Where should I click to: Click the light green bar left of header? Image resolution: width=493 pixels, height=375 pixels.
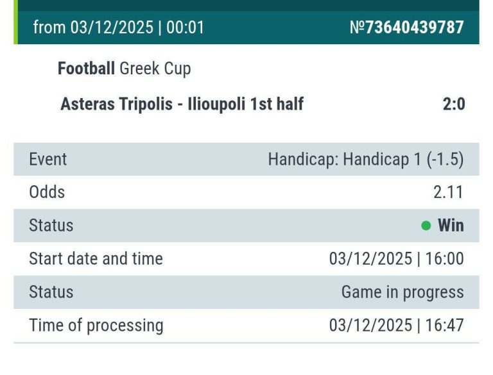coord(15,28)
